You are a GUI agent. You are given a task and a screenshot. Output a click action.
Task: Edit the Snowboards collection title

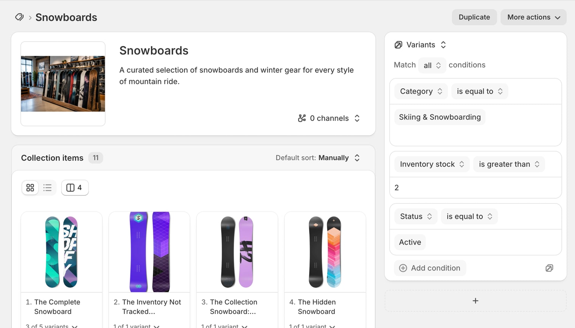pyautogui.click(x=154, y=51)
